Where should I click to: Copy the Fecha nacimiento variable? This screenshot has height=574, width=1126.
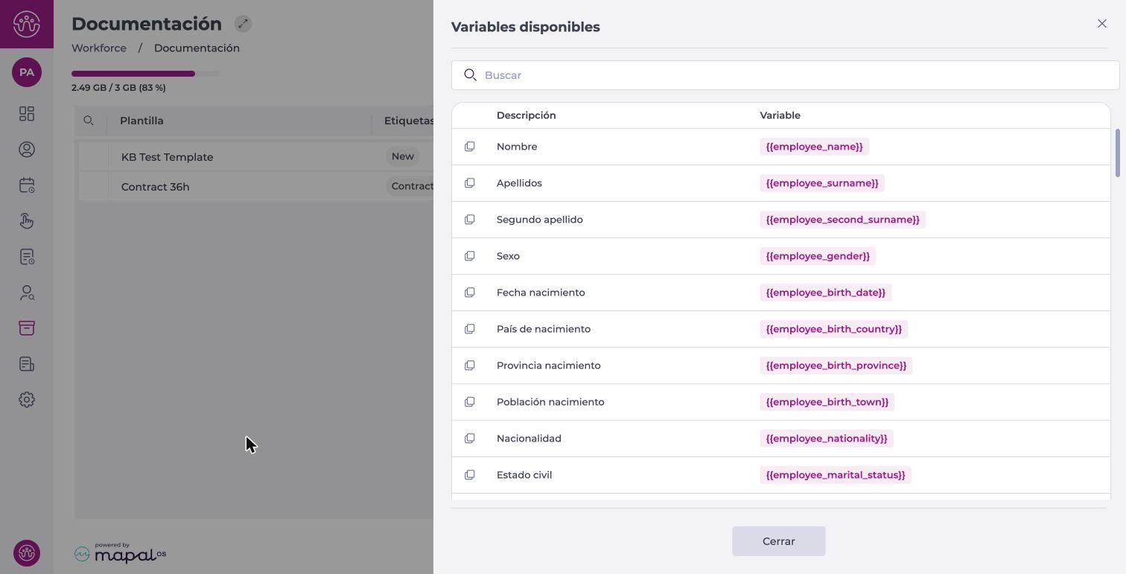coord(470,293)
